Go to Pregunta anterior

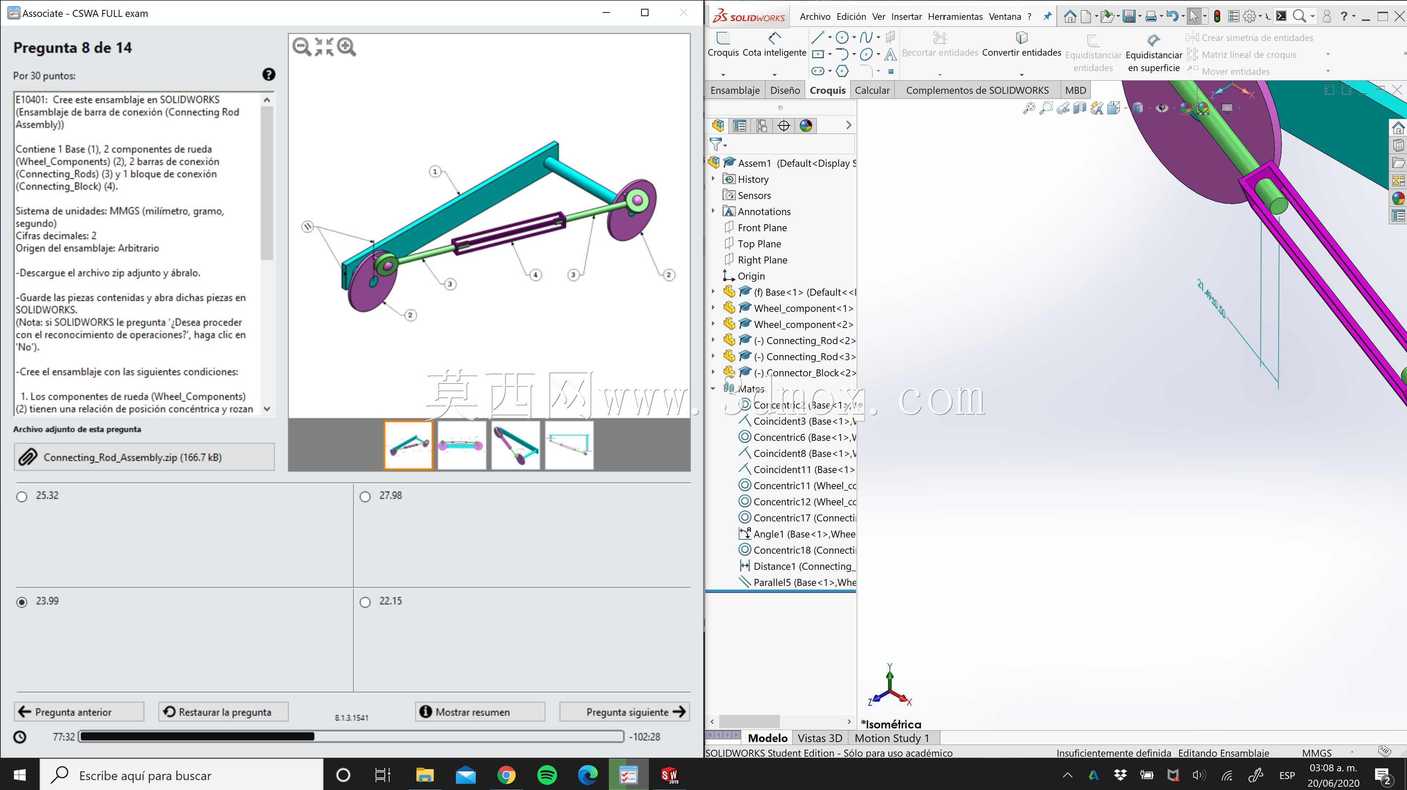(79, 712)
